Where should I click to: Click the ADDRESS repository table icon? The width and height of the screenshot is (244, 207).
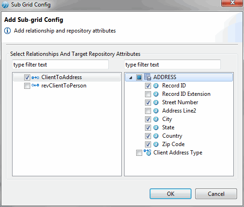[x=147, y=77]
